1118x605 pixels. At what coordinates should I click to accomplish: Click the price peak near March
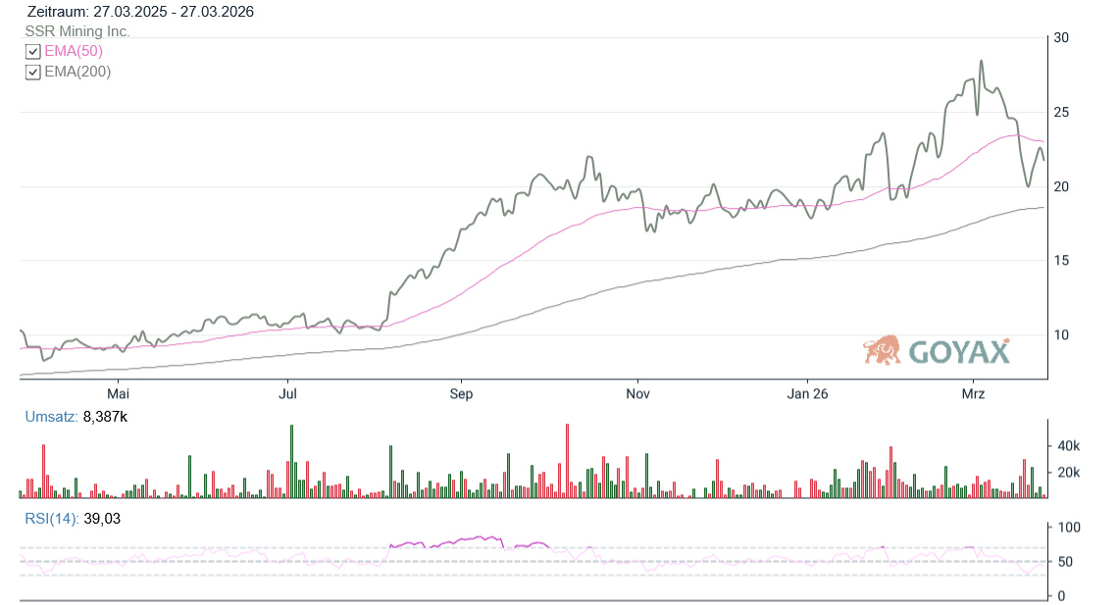[x=981, y=61]
